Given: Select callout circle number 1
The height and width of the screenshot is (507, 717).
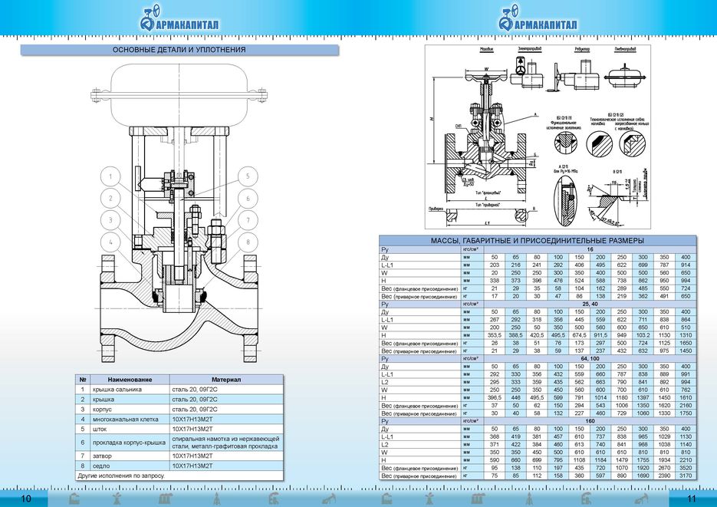Looking at the screenshot, I should click(110, 176).
